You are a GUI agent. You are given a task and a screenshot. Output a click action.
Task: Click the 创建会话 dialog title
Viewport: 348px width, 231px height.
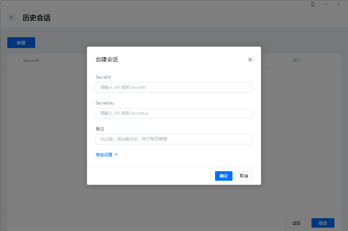[107, 60]
